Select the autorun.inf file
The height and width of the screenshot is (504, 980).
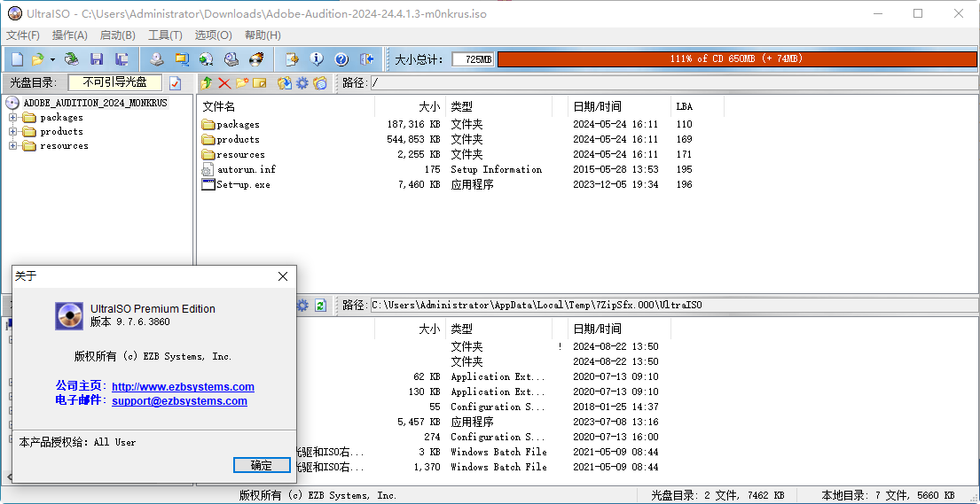tap(238, 169)
